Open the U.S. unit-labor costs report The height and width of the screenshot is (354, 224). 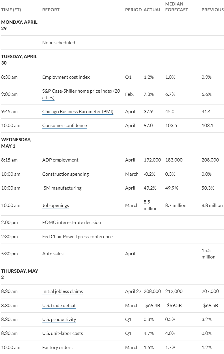[62, 333]
